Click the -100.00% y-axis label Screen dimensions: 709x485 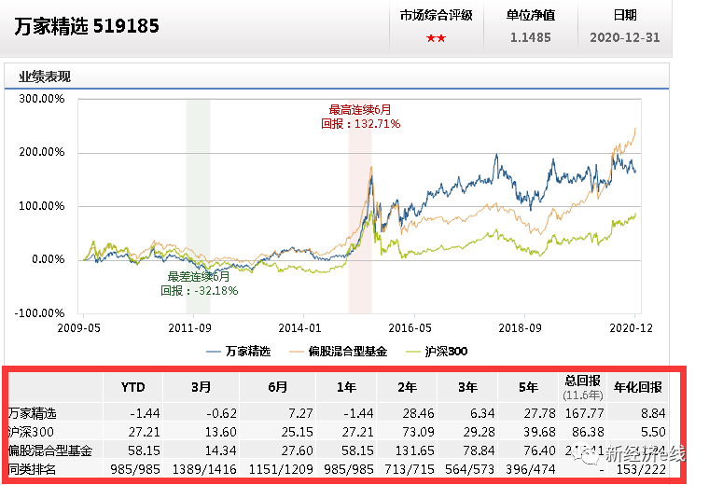coord(39,313)
